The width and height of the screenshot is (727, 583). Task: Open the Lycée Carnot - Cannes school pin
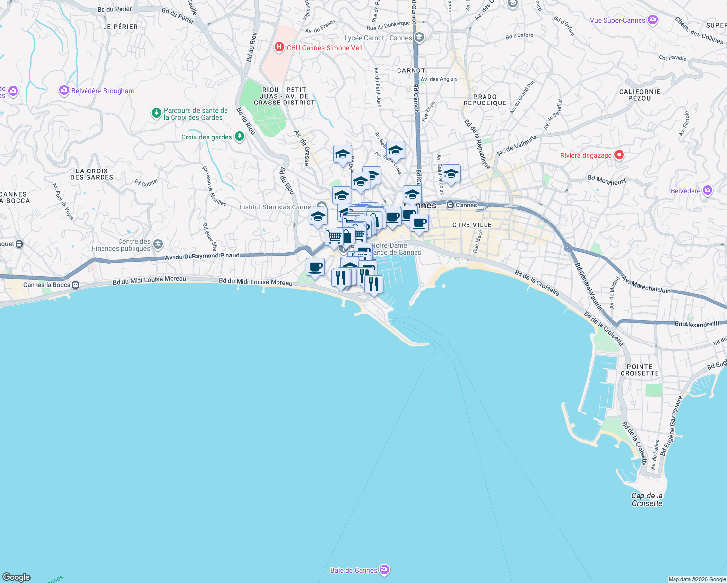click(419, 37)
